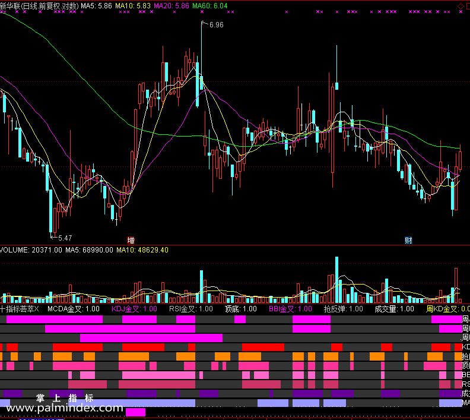Click the 5.47 low price annotation
The width and height of the screenshot is (470, 420).
(x=65, y=238)
